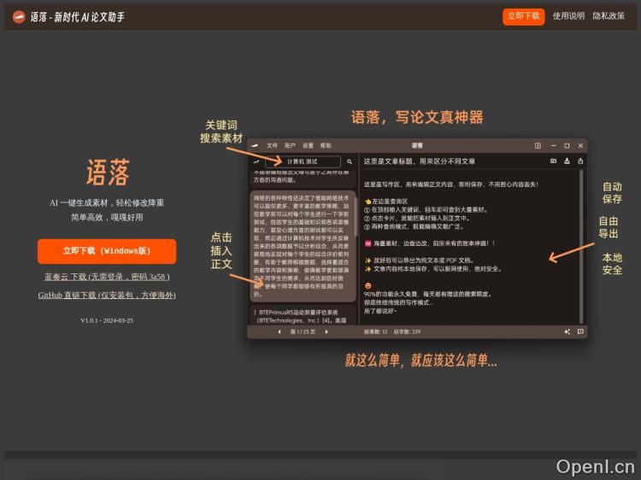Click the search mode switch icon left of keyword box
Viewport: 641px width, 480px height.
[x=256, y=161]
